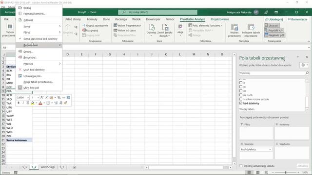
Task: Open the Dane ribbon tab
Action: click(106, 19)
